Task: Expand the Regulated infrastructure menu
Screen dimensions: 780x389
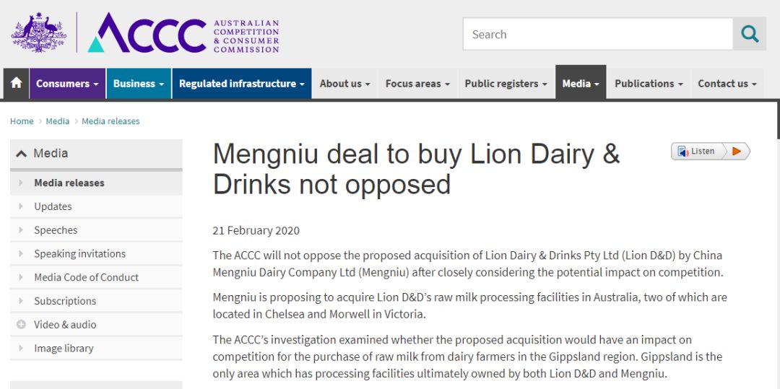Action: (241, 84)
